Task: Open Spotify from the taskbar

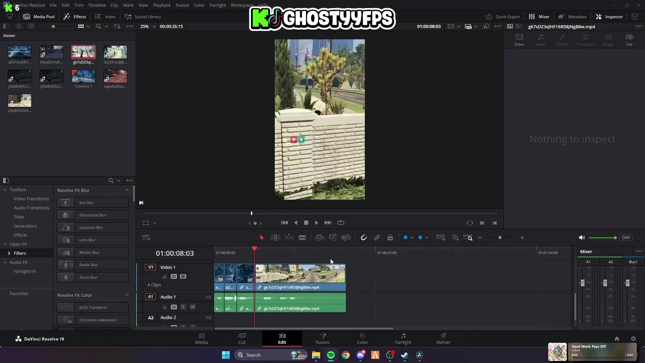Action: point(331,355)
